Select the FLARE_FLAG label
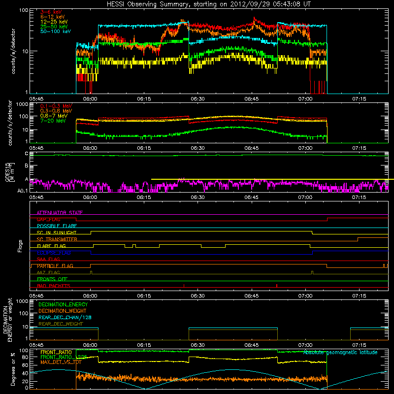The height and width of the screenshot is (394, 394). pos(51,246)
